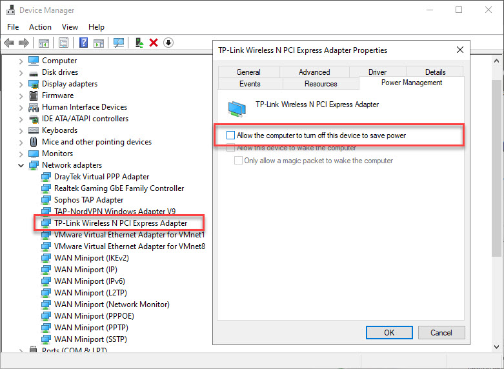
Task: Select the Power Management tab
Action: (x=412, y=83)
